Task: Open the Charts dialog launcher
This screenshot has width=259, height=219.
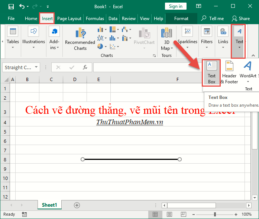Action: (154, 55)
